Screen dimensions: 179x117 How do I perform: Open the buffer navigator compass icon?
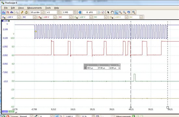[103, 12]
